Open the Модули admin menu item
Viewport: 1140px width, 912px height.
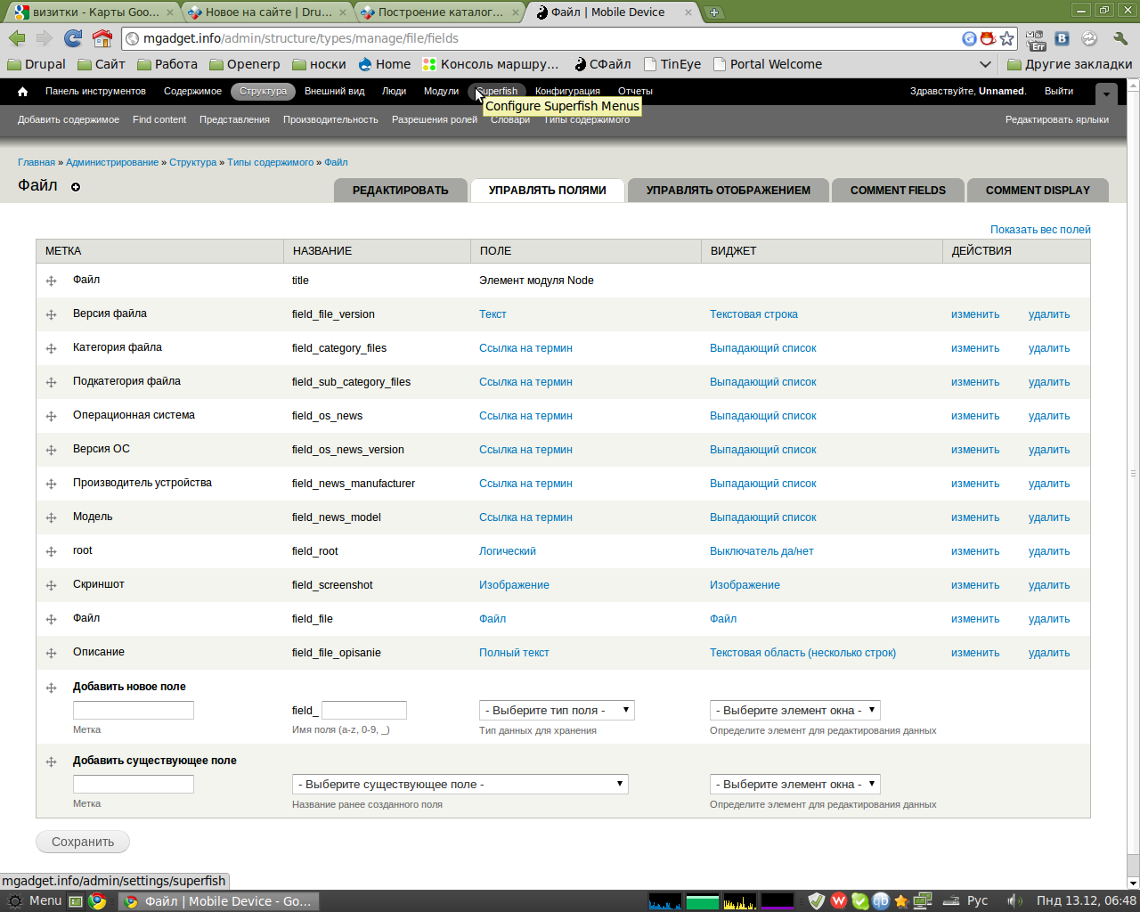(x=441, y=92)
